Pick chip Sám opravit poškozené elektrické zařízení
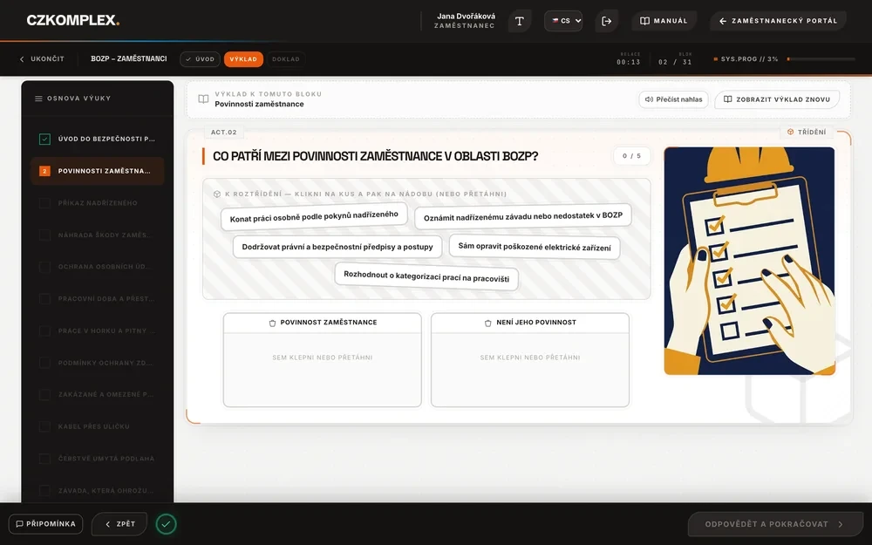The image size is (872, 545). coord(535,247)
